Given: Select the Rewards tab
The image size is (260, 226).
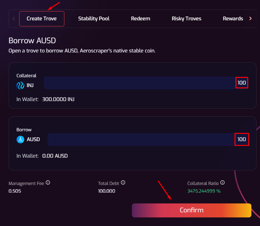Looking at the screenshot, I should [233, 18].
